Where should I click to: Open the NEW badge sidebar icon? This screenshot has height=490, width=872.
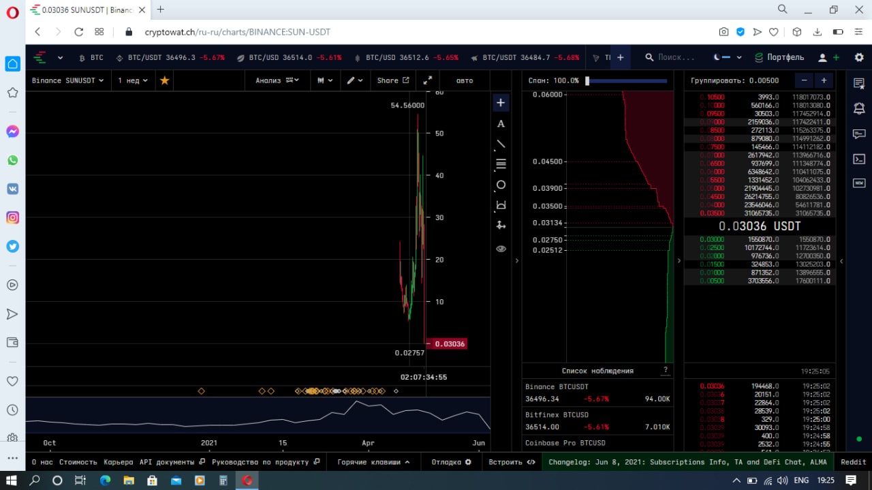tap(859, 183)
